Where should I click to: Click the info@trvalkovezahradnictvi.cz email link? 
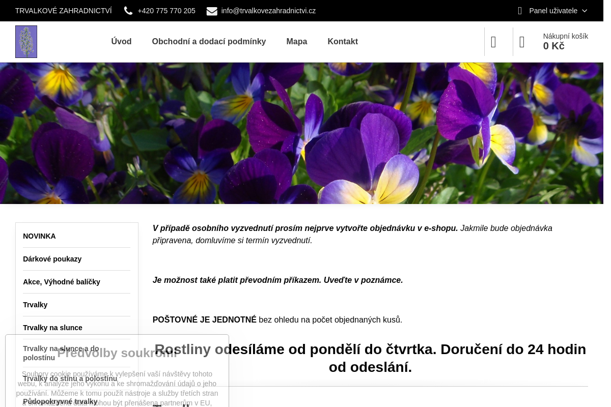pyautogui.click(x=268, y=11)
